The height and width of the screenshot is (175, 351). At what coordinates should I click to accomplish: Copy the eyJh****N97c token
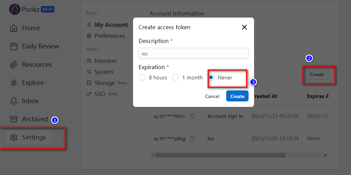192,116
